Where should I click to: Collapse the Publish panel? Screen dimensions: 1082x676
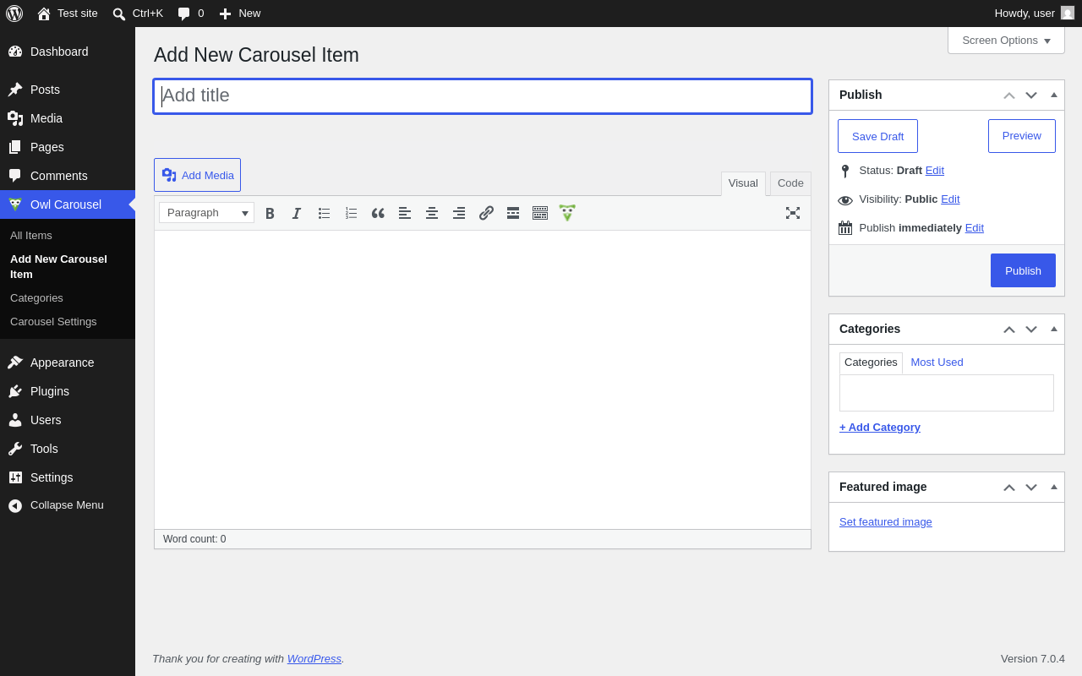[1054, 95]
